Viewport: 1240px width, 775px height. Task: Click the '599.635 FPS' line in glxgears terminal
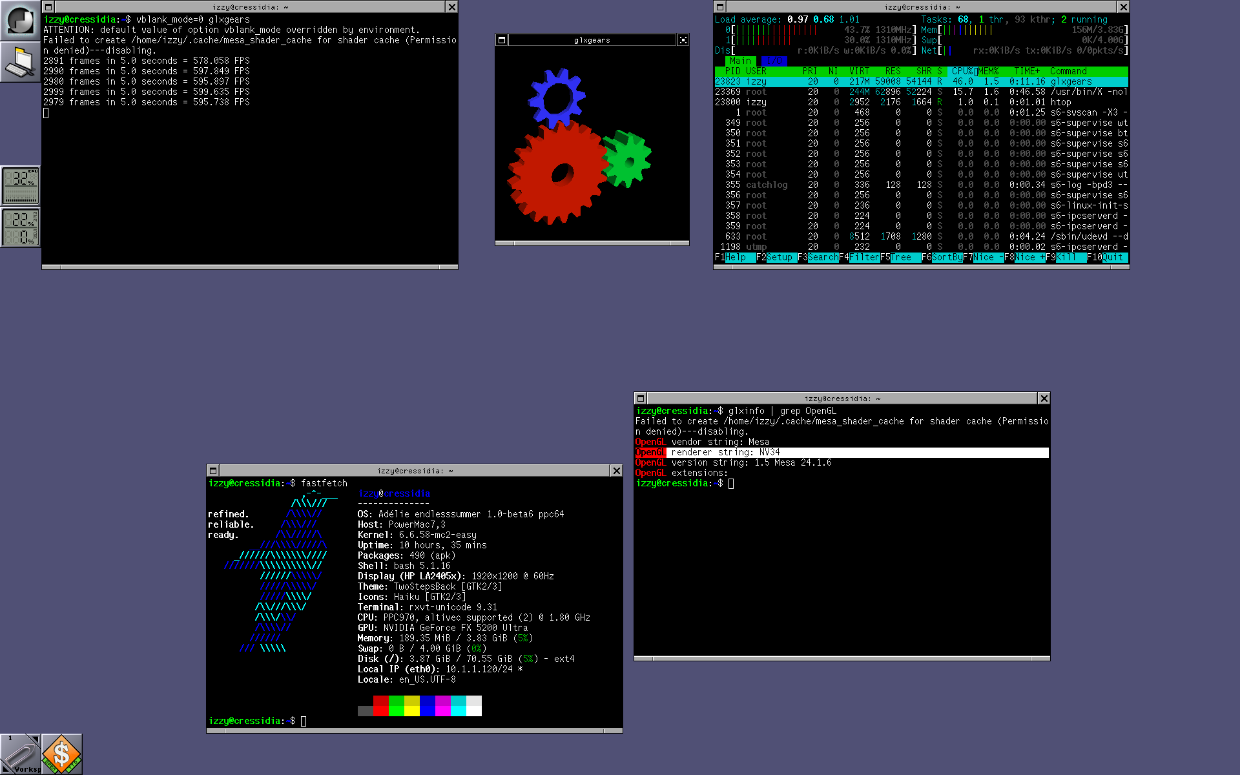(146, 92)
